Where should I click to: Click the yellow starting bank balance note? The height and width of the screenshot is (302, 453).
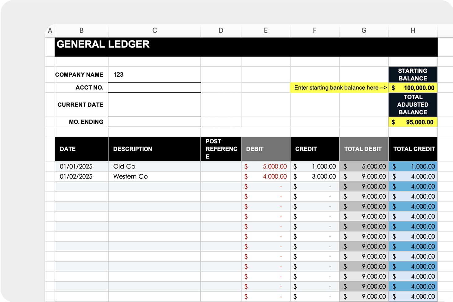339,88
